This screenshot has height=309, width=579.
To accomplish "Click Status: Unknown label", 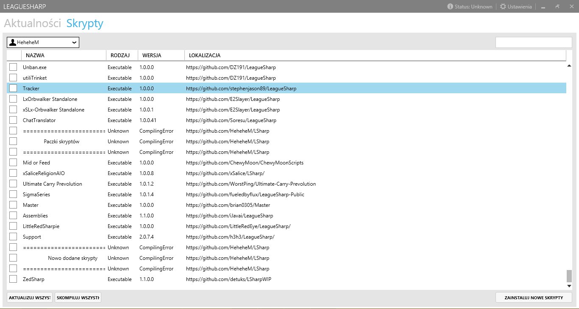I will pyautogui.click(x=473, y=7).
